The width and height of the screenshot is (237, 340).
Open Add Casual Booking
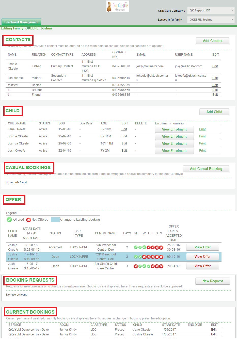(206, 169)
